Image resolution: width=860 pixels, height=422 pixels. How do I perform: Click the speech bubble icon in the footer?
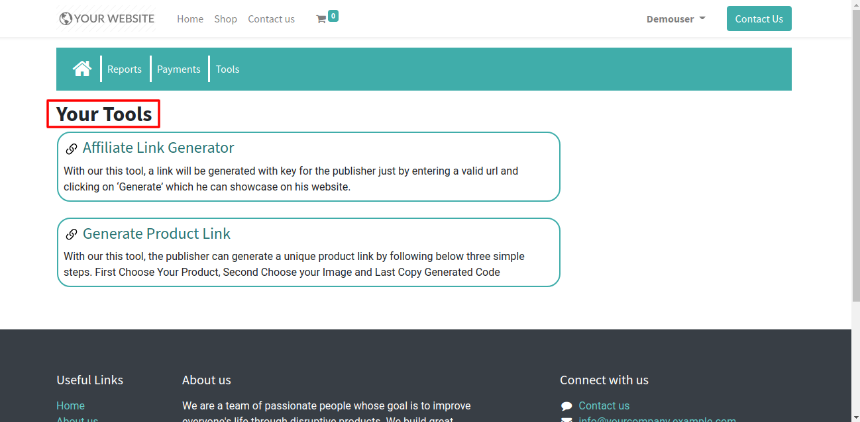pos(566,406)
